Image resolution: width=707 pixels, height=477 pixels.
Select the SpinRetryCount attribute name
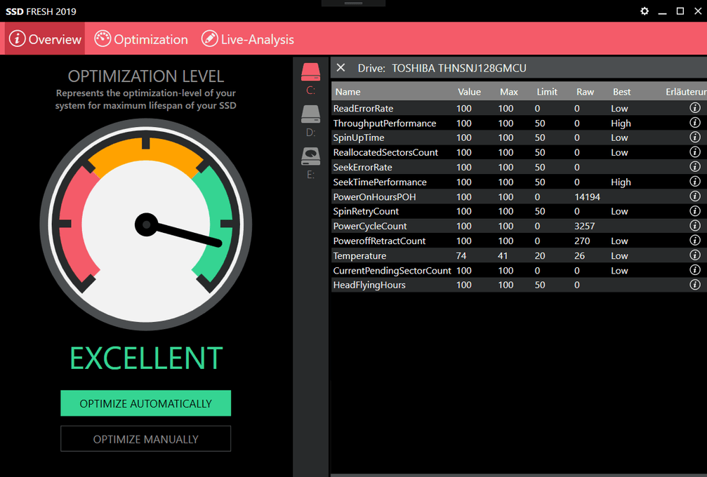[x=366, y=212]
